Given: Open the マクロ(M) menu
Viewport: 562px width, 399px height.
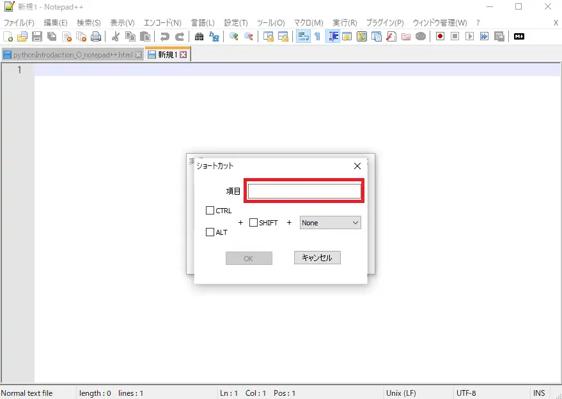Looking at the screenshot, I should point(309,23).
